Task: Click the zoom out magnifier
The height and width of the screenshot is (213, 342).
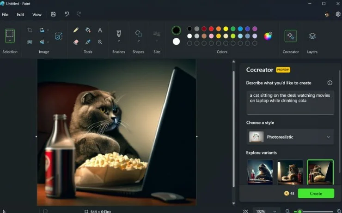Action: click(287, 211)
